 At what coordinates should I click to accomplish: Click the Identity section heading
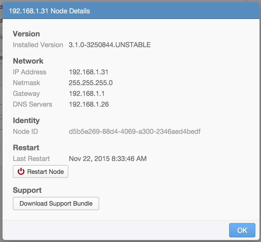[26, 120]
